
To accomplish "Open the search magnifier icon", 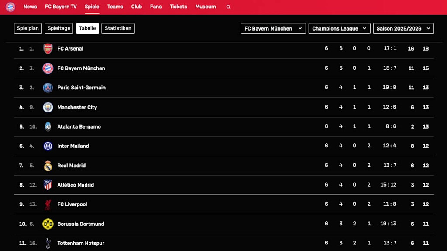I will point(228,7).
